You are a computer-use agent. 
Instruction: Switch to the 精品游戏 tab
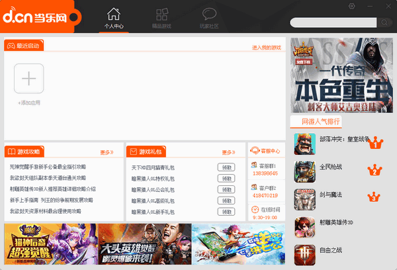[x=161, y=19]
